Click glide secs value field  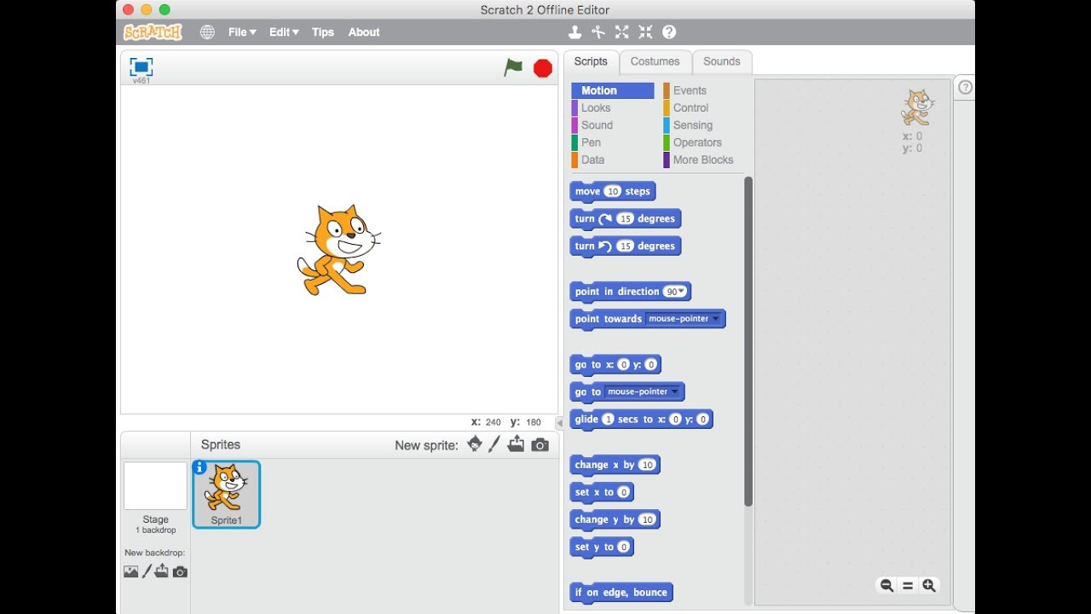(x=608, y=420)
